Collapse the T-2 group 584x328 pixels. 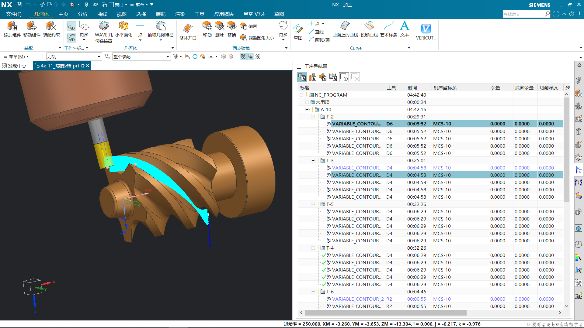[x=313, y=117]
